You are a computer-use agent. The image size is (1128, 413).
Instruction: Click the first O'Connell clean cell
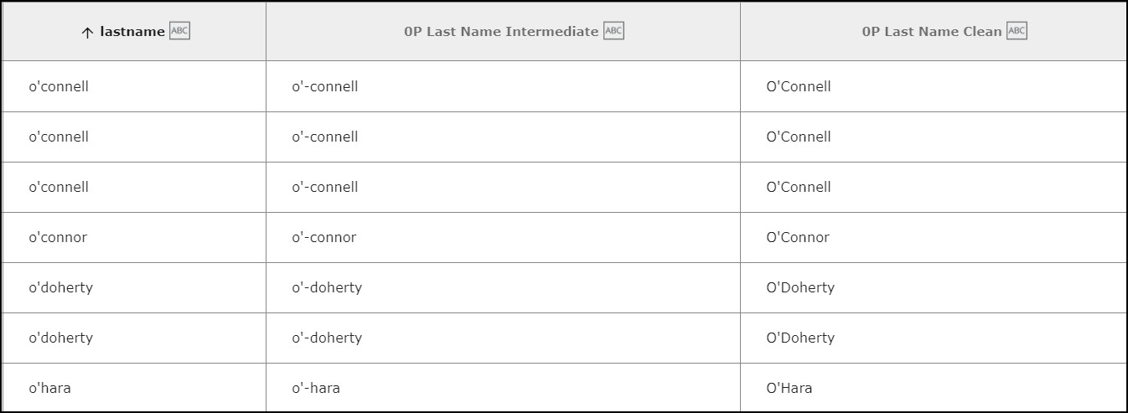[933, 86]
